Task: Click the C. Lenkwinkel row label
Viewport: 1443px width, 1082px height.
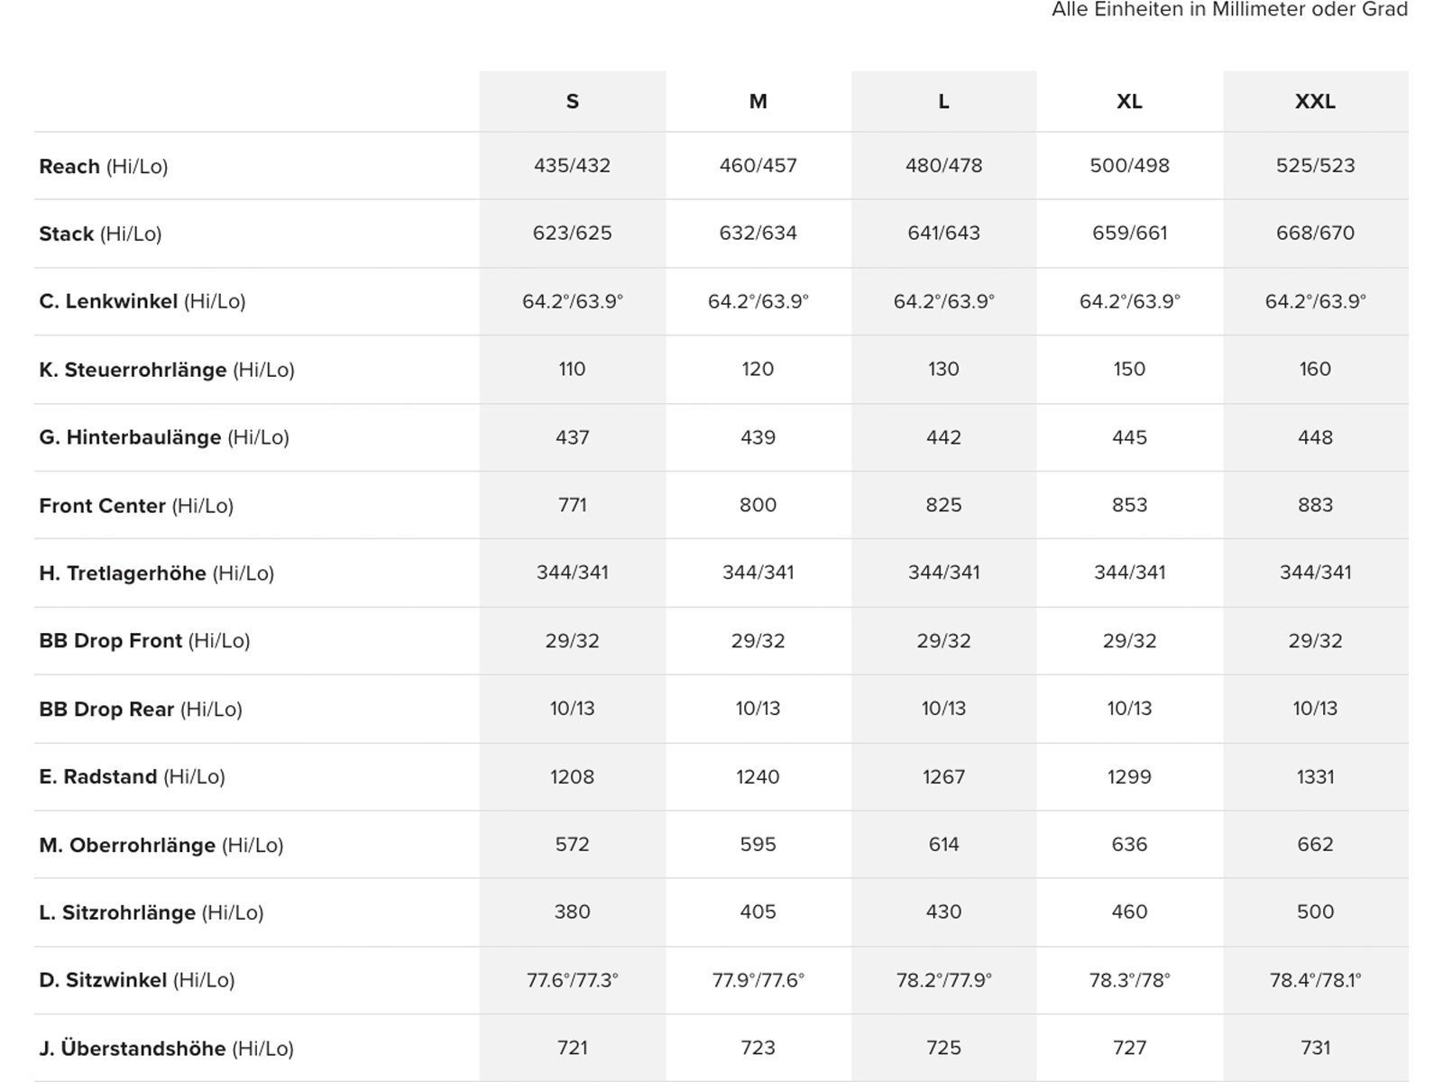Action: click(x=142, y=302)
